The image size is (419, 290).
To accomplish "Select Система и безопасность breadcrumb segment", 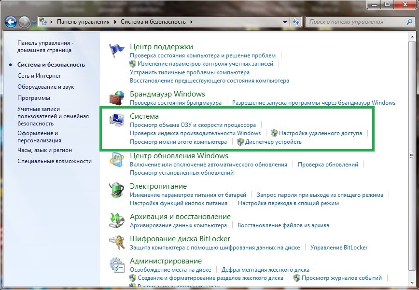I will click(x=153, y=22).
